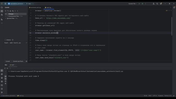Start debugging with the bug icon
176x99 pixels.
click(x=142, y=4)
